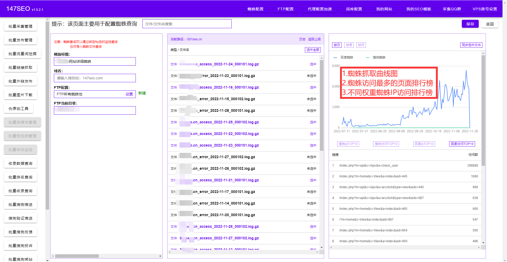This screenshot has width=507, height=262.
Task: Open 批量收录查询 in the sidebar
Action: click(x=20, y=191)
